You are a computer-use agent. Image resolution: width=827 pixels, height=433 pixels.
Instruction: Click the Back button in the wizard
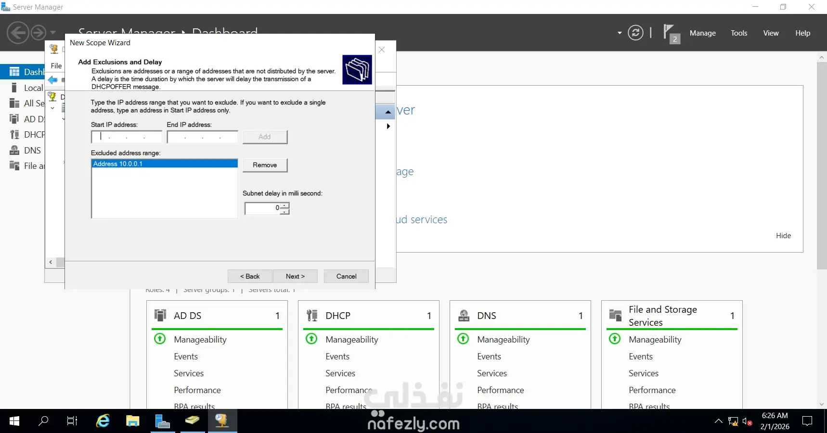pos(250,276)
